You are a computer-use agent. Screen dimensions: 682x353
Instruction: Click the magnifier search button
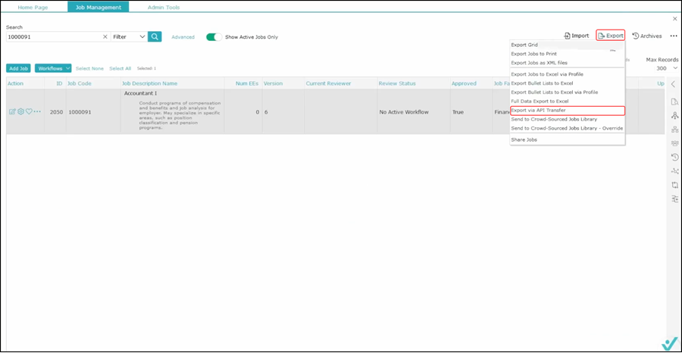(x=155, y=36)
